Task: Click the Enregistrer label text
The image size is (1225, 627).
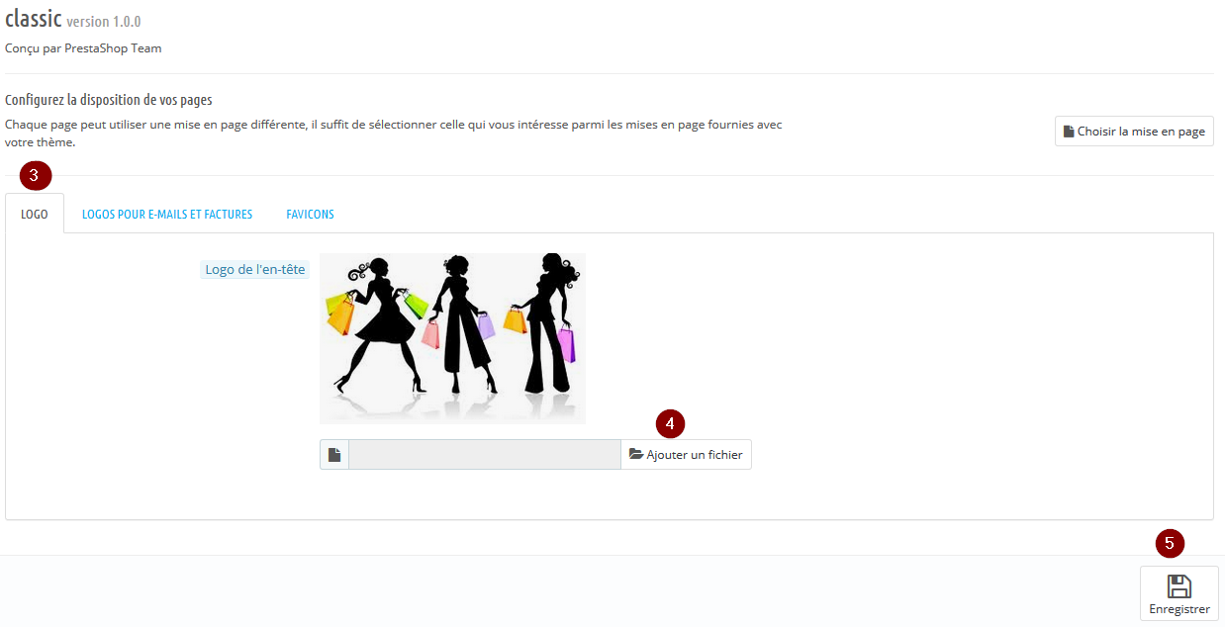Action: pos(1179,609)
